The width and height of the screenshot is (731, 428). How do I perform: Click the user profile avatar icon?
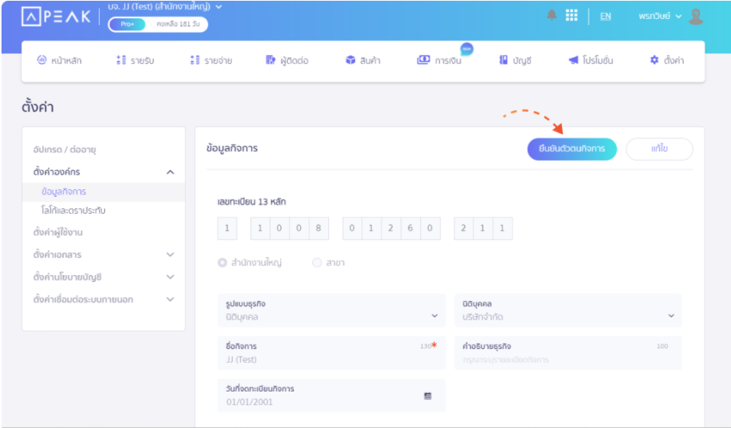[695, 16]
